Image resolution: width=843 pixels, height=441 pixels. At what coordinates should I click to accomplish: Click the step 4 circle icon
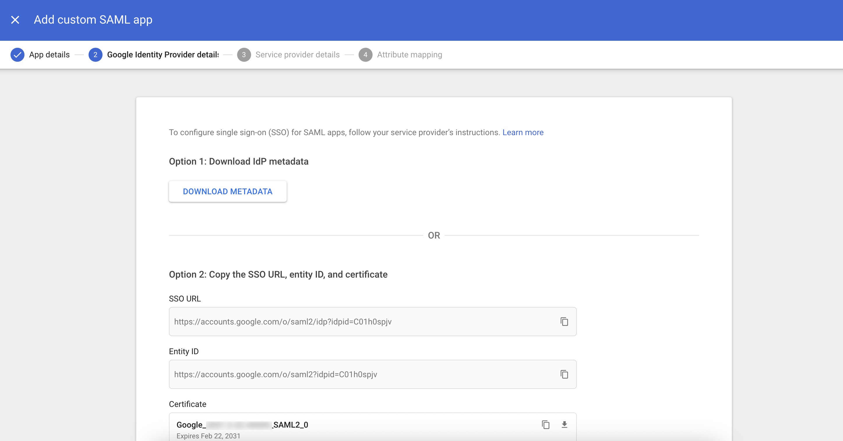[x=365, y=55]
